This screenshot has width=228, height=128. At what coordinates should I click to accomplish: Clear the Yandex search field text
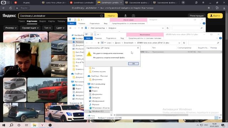pyautogui.click(x=102, y=16)
